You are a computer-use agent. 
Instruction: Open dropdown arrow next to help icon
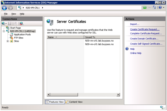(164, 7)
